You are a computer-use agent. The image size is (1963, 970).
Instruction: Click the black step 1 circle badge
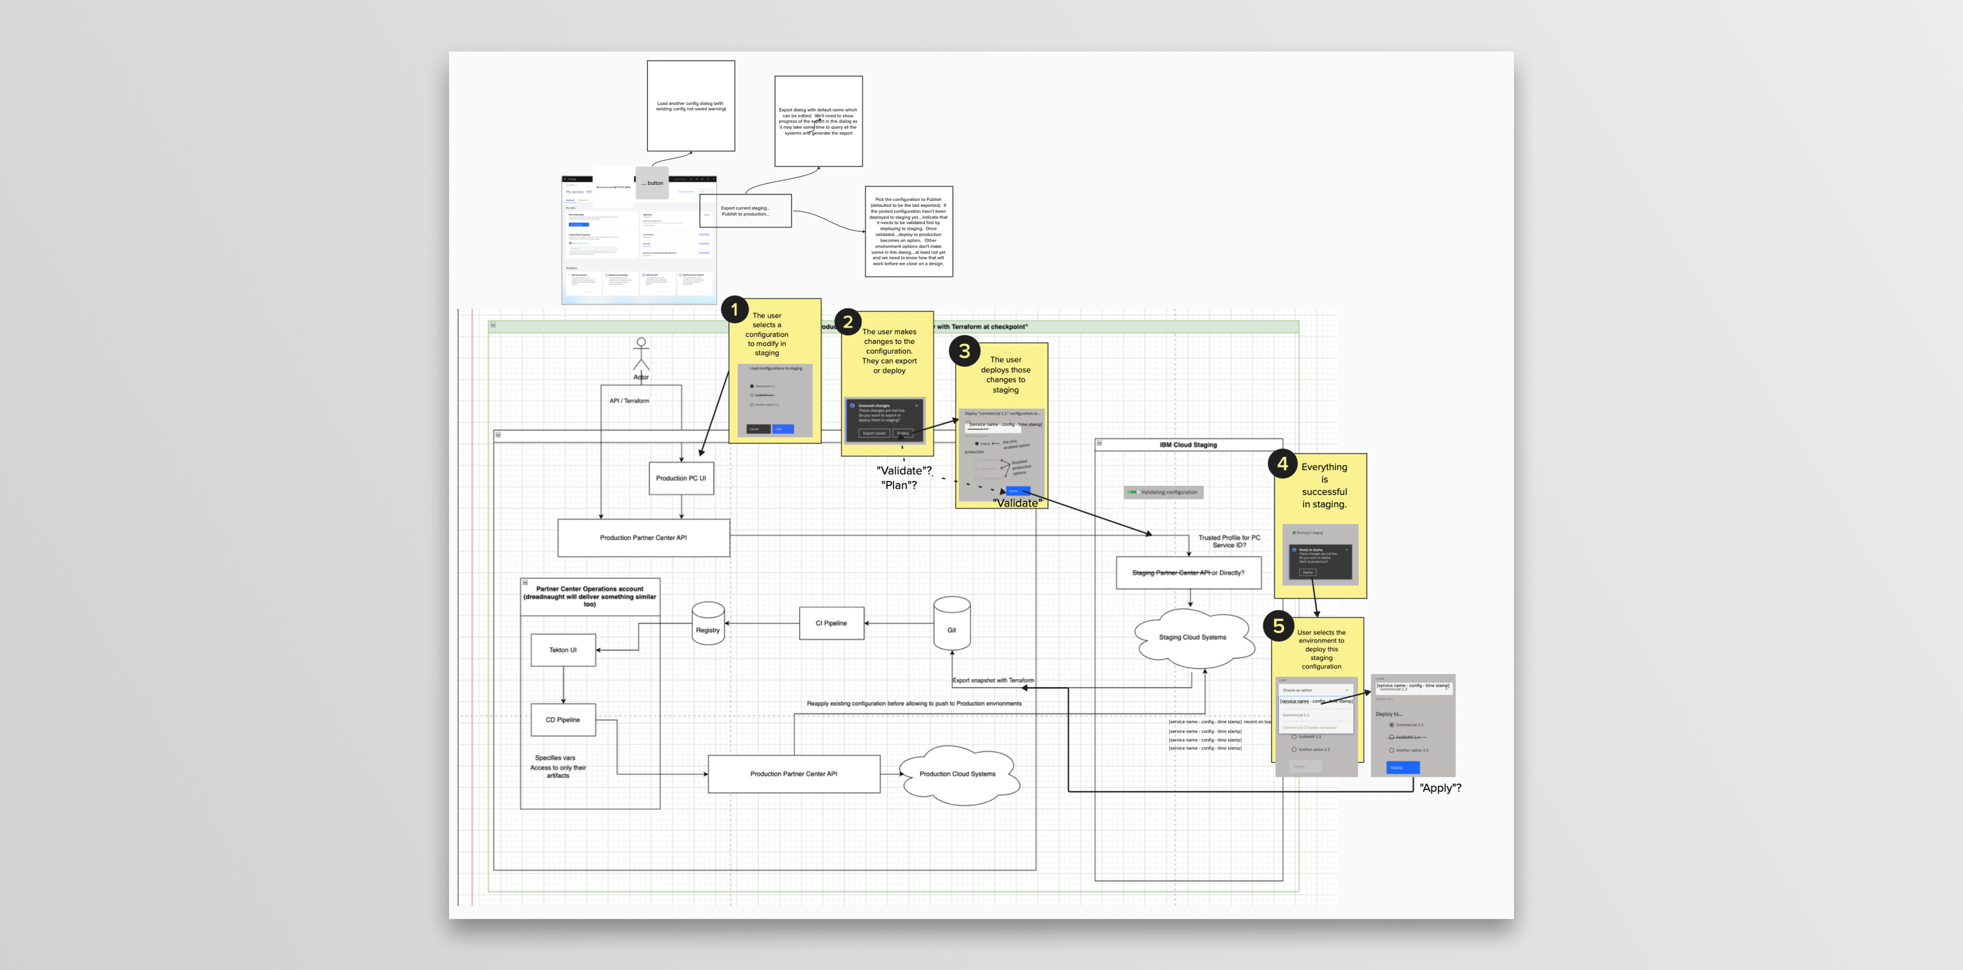click(x=734, y=310)
